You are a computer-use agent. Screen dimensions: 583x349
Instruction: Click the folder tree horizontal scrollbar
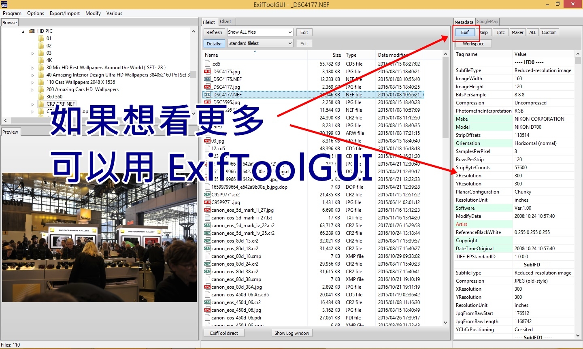point(96,120)
